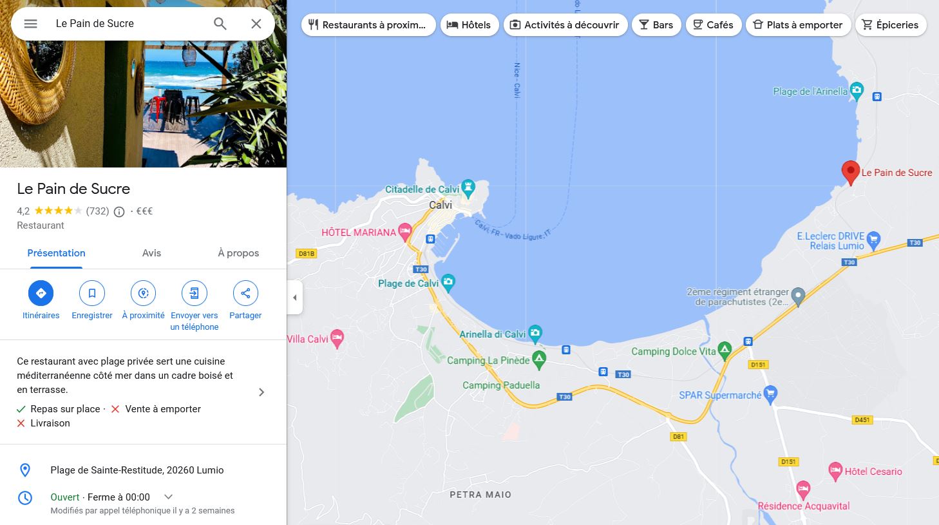The width and height of the screenshot is (939, 525).
Task: Open the rating info circle icon
Action: (119, 211)
